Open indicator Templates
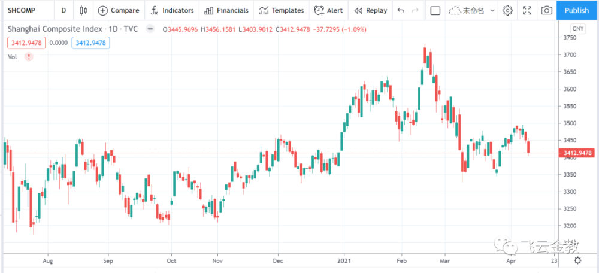This screenshot has height=273, width=599. point(281,10)
